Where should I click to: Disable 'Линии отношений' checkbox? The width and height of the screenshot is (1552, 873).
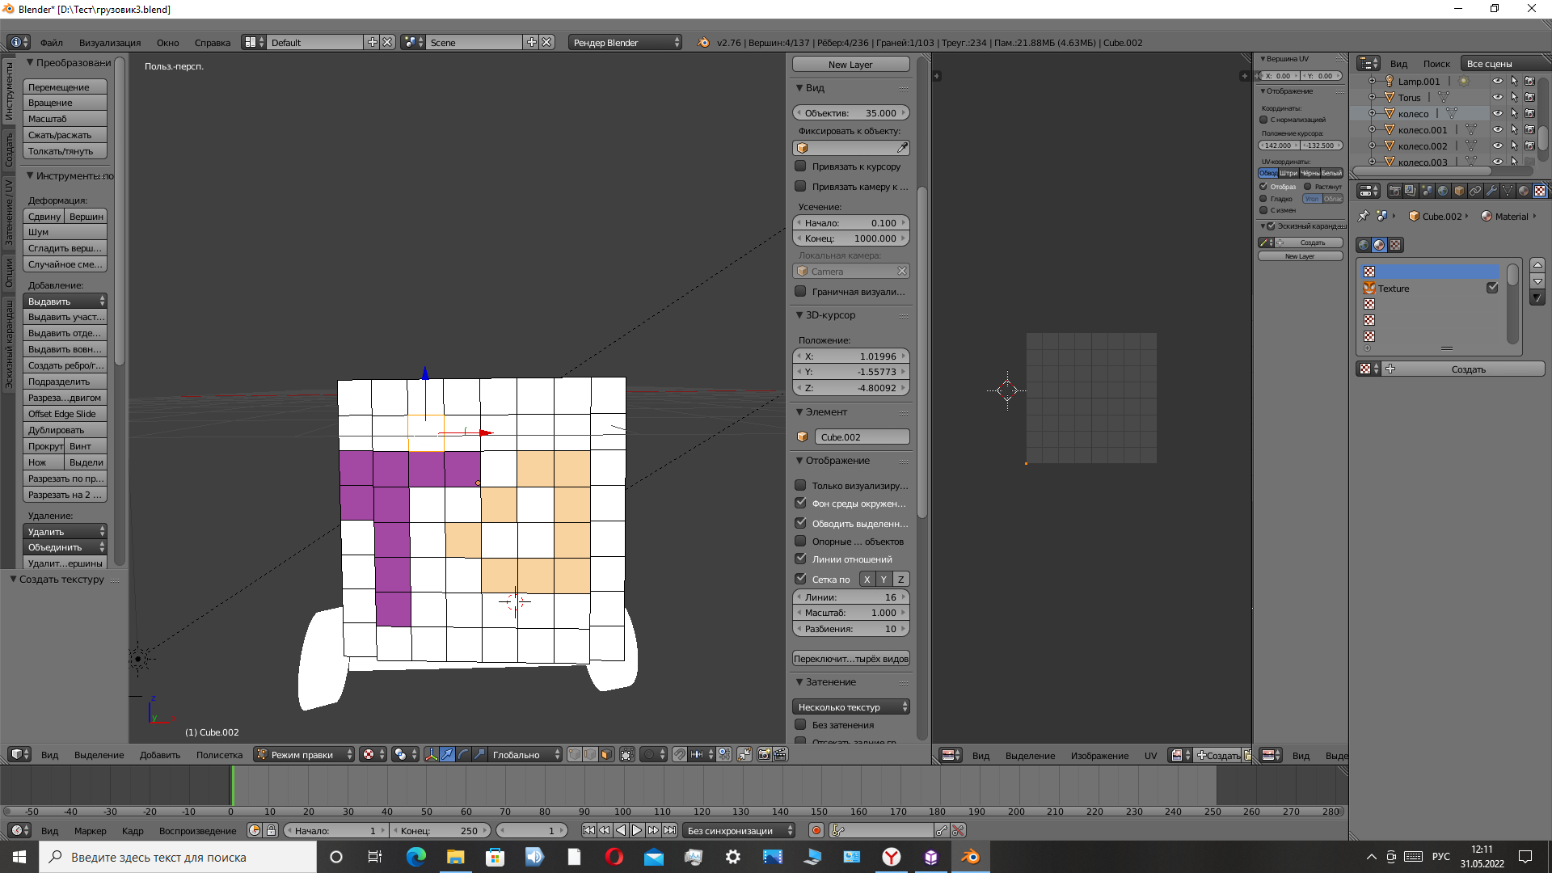tap(800, 559)
